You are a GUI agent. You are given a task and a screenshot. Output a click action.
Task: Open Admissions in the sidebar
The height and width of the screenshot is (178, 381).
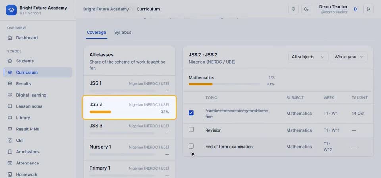(x=38, y=152)
